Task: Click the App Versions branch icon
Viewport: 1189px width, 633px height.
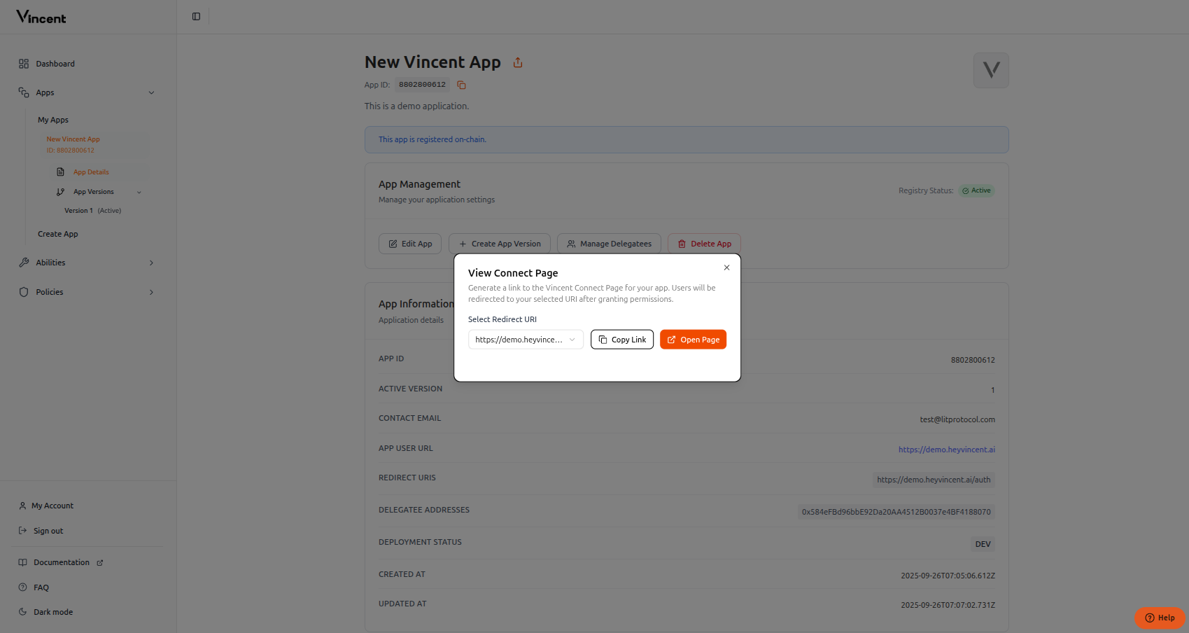Action: 60,191
